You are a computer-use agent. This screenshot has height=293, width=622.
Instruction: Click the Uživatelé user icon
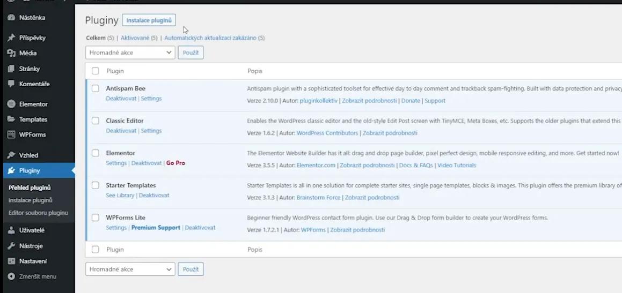11,230
